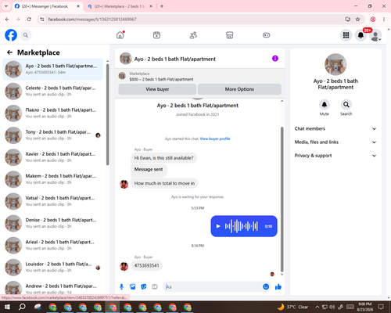Click the conversation list scrollbar
This screenshot has height=313, width=391.
point(107,114)
